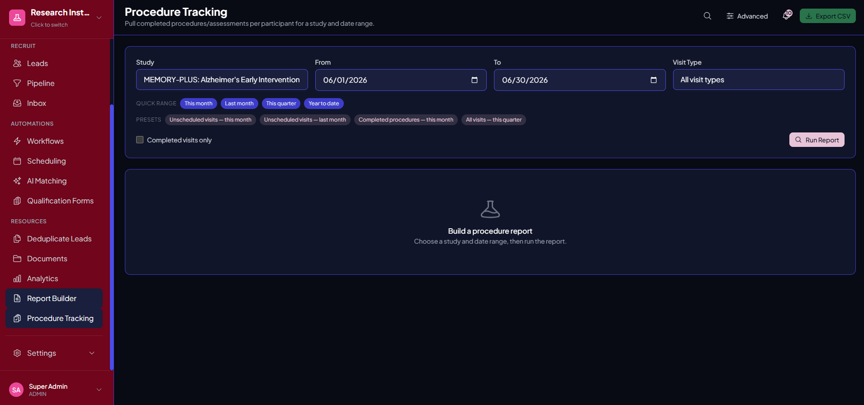Click the Report Builder file icon

click(17, 298)
